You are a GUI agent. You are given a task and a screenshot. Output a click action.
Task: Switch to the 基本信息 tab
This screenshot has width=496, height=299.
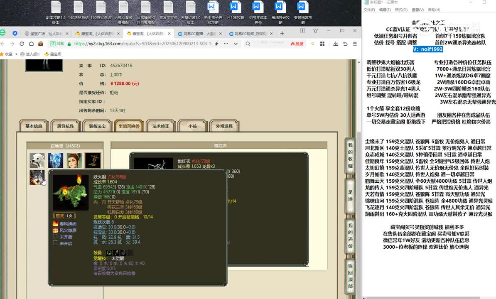[34, 126]
